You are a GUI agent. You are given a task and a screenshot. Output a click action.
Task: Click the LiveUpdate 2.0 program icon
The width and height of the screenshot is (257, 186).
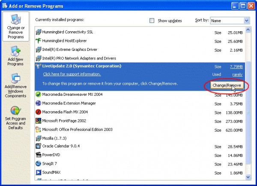[39, 66]
